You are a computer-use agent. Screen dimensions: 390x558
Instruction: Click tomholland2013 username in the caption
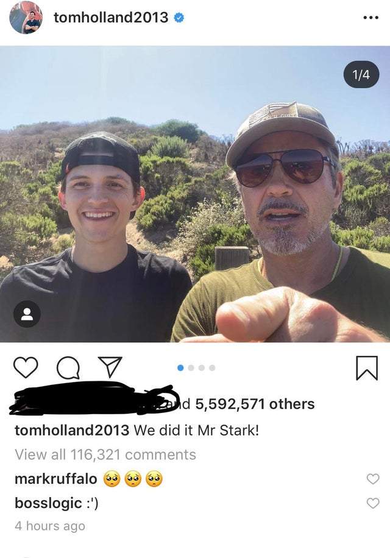click(x=71, y=430)
